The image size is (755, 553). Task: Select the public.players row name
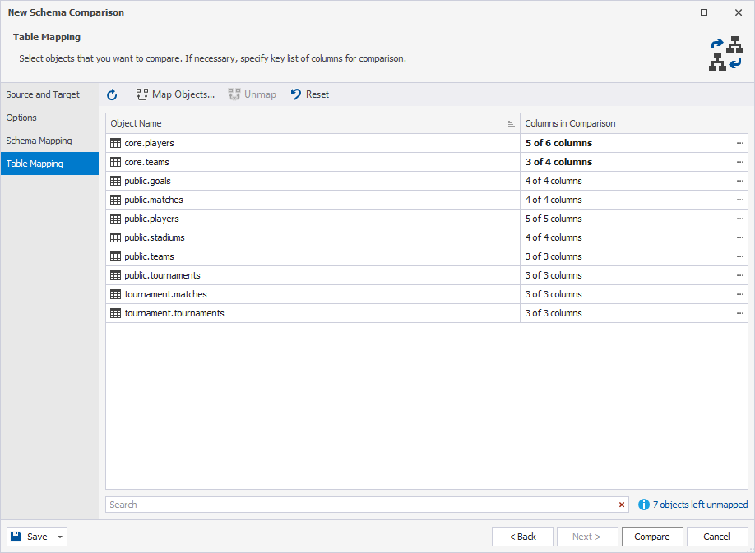[x=151, y=219]
